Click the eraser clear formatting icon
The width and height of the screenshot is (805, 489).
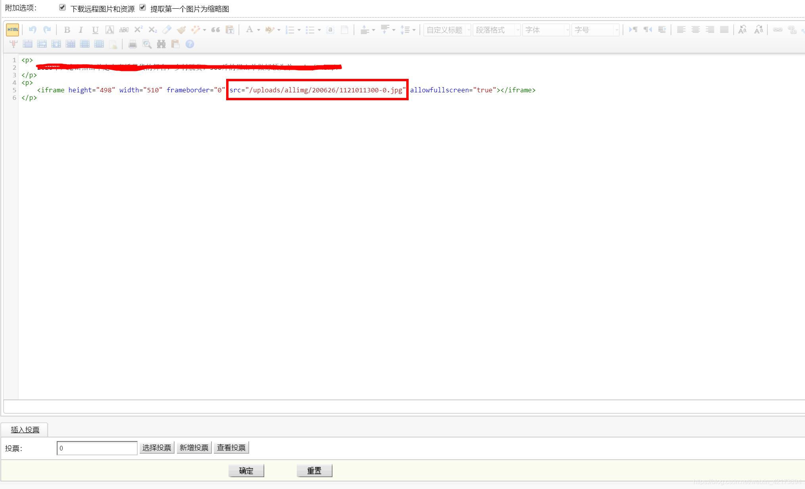[167, 30]
